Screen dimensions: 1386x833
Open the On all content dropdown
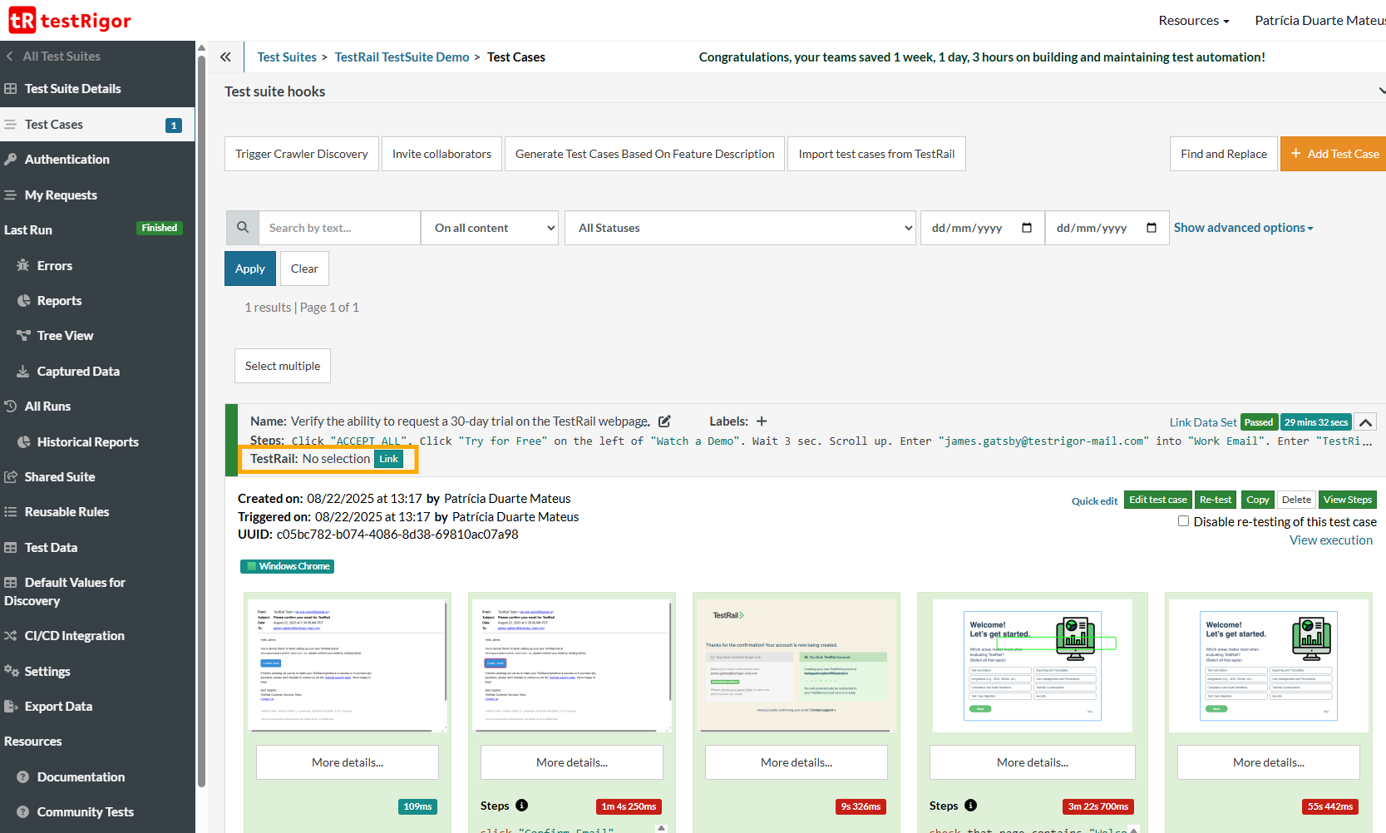(x=490, y=228)
